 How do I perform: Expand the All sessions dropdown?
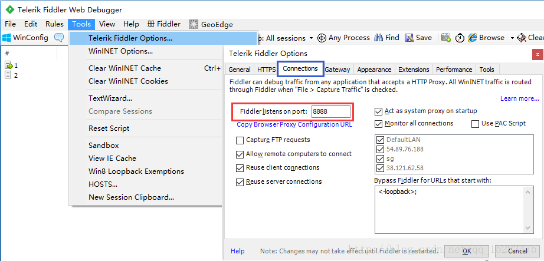(x=311, y=38)
